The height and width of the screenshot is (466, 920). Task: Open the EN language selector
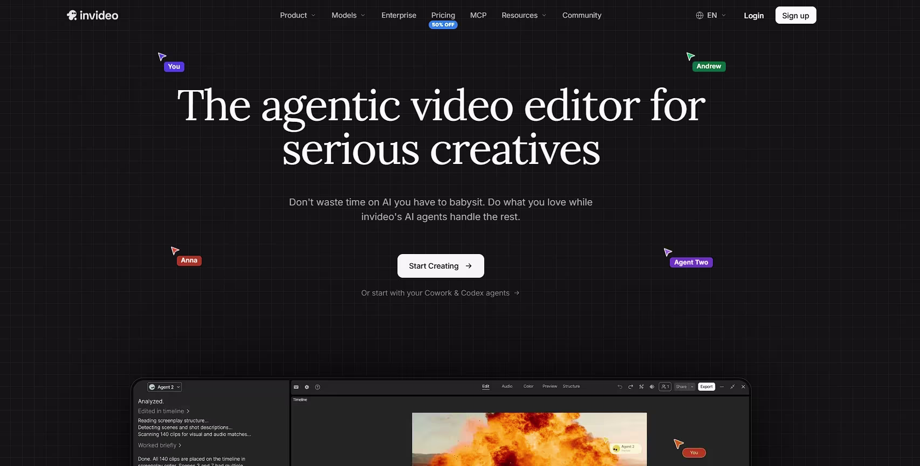click(x=711, y=15)
